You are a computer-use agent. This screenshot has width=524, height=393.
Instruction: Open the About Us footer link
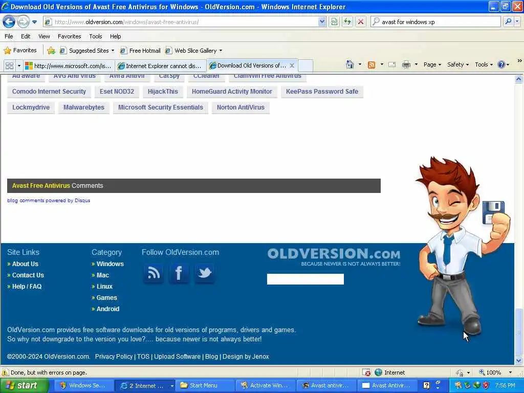25,264
